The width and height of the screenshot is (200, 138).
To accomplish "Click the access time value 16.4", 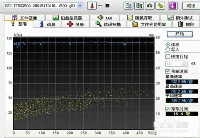I will click(x=182, y=114).
